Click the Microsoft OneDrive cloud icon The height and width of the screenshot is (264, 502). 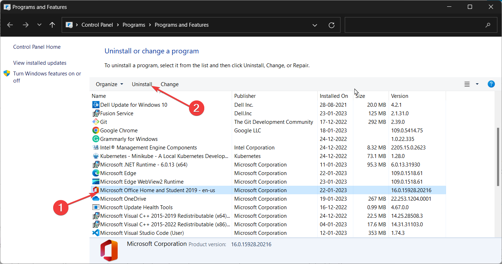[x=96, y=199]
